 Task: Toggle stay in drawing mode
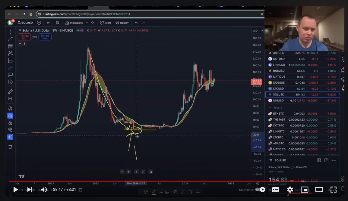(x=10, y=116)
